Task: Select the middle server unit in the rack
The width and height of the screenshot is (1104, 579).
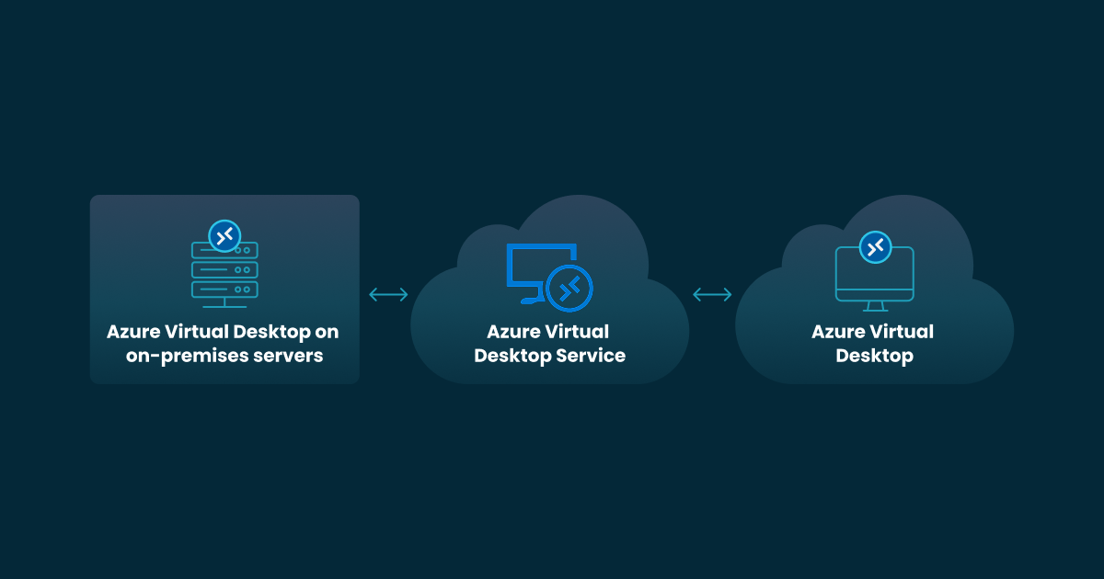Action: (224, 270)
